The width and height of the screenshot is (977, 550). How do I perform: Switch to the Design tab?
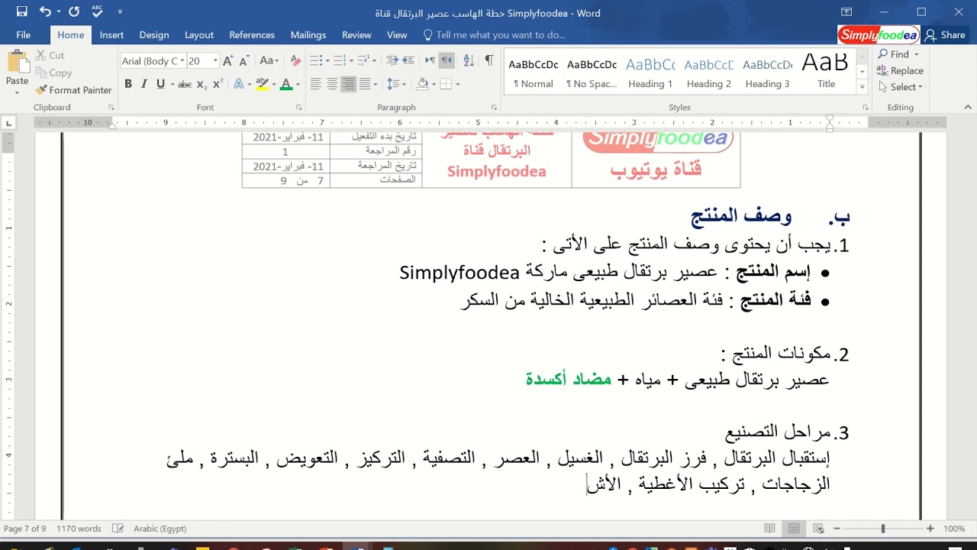click(154, 35)
